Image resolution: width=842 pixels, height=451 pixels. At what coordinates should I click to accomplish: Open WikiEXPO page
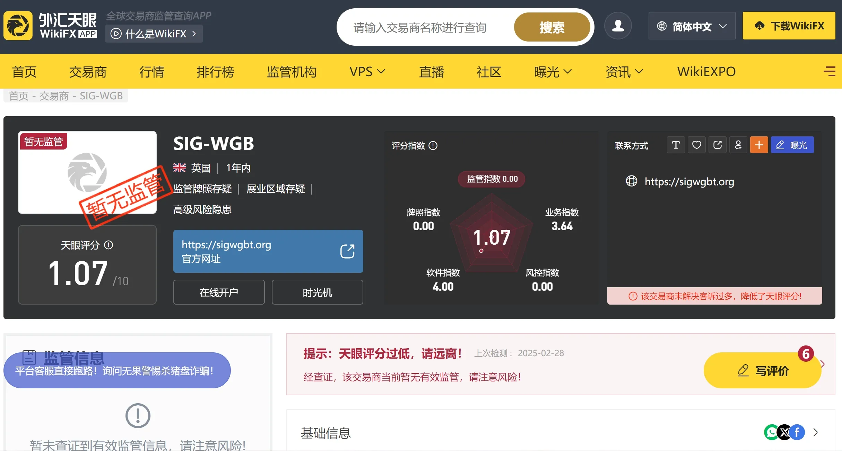[706, 72]
